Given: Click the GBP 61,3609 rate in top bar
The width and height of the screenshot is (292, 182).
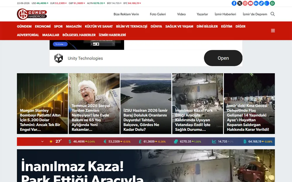Looking at the screenshot, I should pos(77,3).
